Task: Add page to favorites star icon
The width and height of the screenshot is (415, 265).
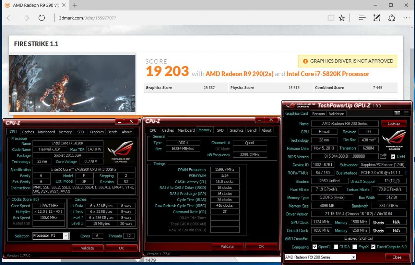Action: (342, 18)
